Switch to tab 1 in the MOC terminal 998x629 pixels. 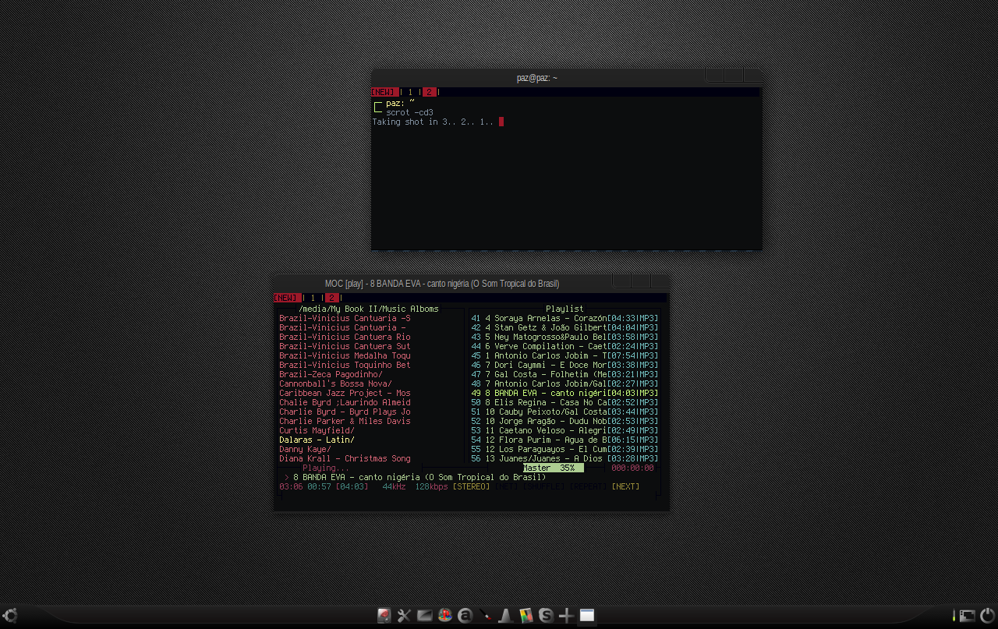(313, 298)
